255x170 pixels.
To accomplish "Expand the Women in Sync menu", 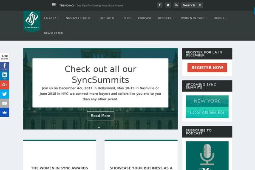I will [194, 18].
